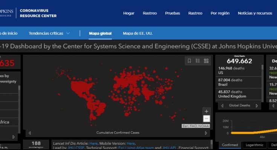Open the Mobile Version Here link

tap(130, 144)
